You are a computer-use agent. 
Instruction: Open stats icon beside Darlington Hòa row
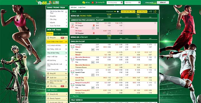pos(93,49)
